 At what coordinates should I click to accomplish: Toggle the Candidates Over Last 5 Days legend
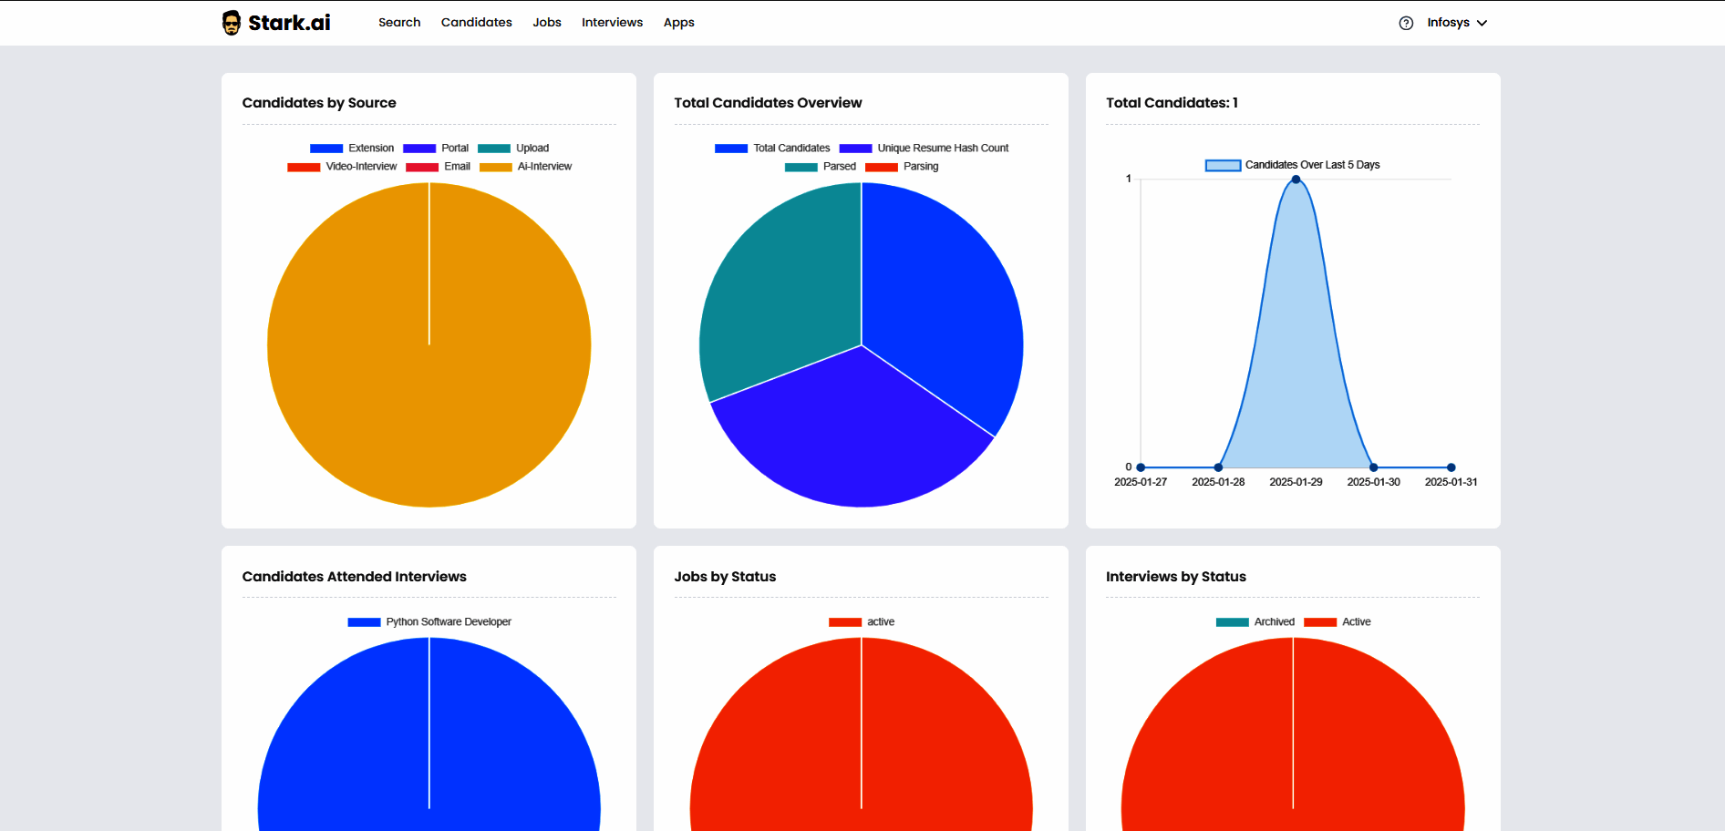(1294, 165)
